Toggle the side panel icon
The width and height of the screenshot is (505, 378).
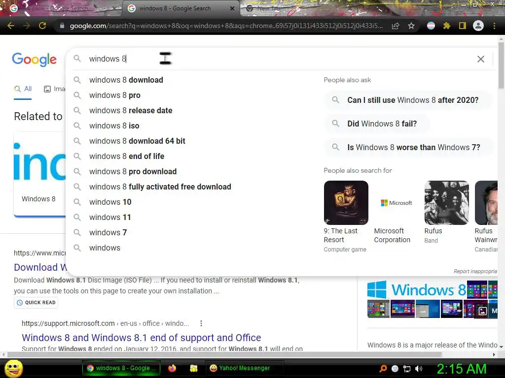pos(463,26)
